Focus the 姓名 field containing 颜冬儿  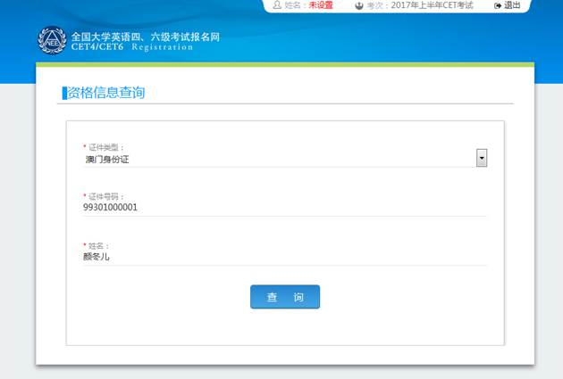pyautogui.click(x=285, y=257)
